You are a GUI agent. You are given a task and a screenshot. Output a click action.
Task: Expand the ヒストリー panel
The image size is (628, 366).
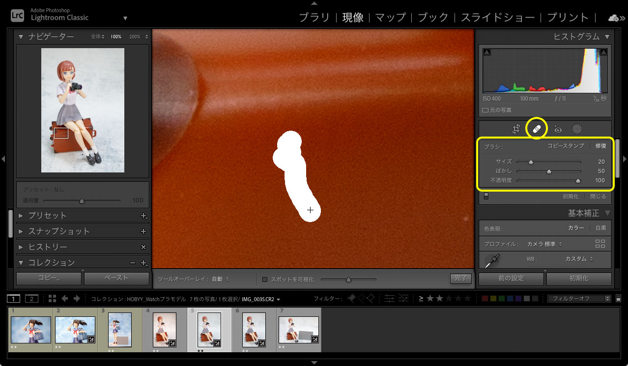(x=21, y=247)
